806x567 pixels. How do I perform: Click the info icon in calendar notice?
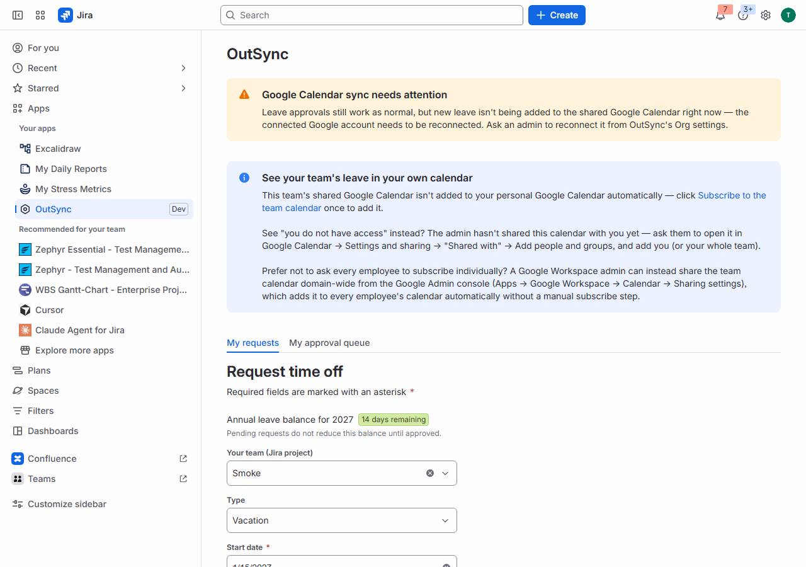[x=244, y=178]
